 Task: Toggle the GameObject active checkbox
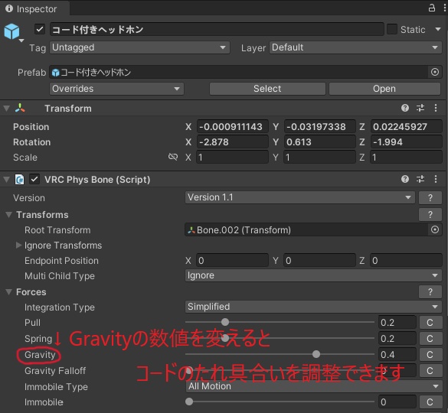click(x=40, y=29)
